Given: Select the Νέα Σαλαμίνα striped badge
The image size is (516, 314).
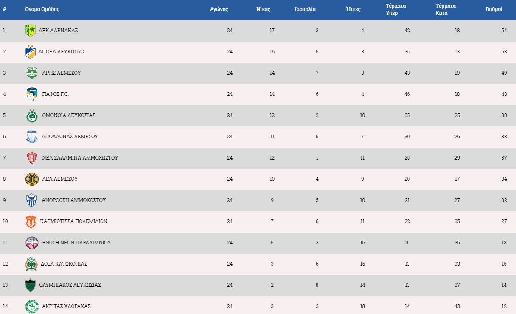Looking at the screenshot, I should 32,158.
